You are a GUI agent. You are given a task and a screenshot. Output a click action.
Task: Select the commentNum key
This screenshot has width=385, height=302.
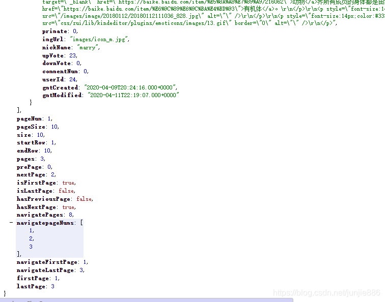pyautogui.click(x=60, y=71)
